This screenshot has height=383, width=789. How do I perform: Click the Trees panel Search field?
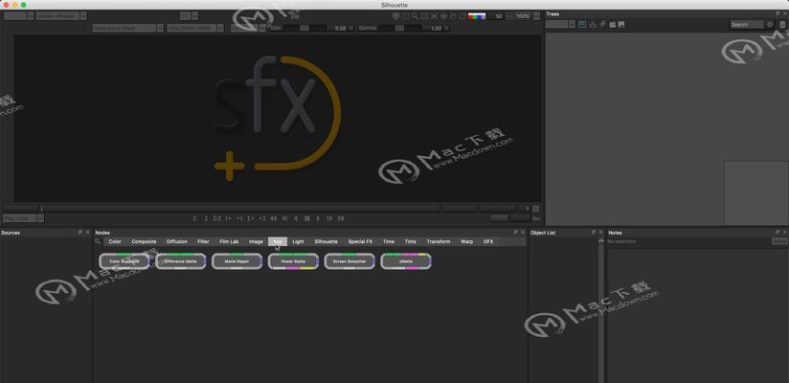click(747, 24)
